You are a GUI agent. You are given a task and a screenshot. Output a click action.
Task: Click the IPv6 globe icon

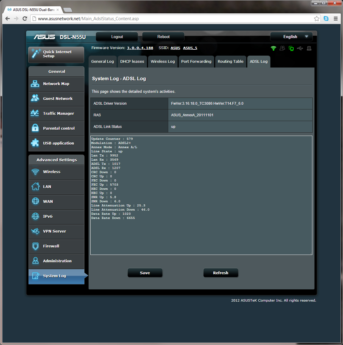(35, 216)
